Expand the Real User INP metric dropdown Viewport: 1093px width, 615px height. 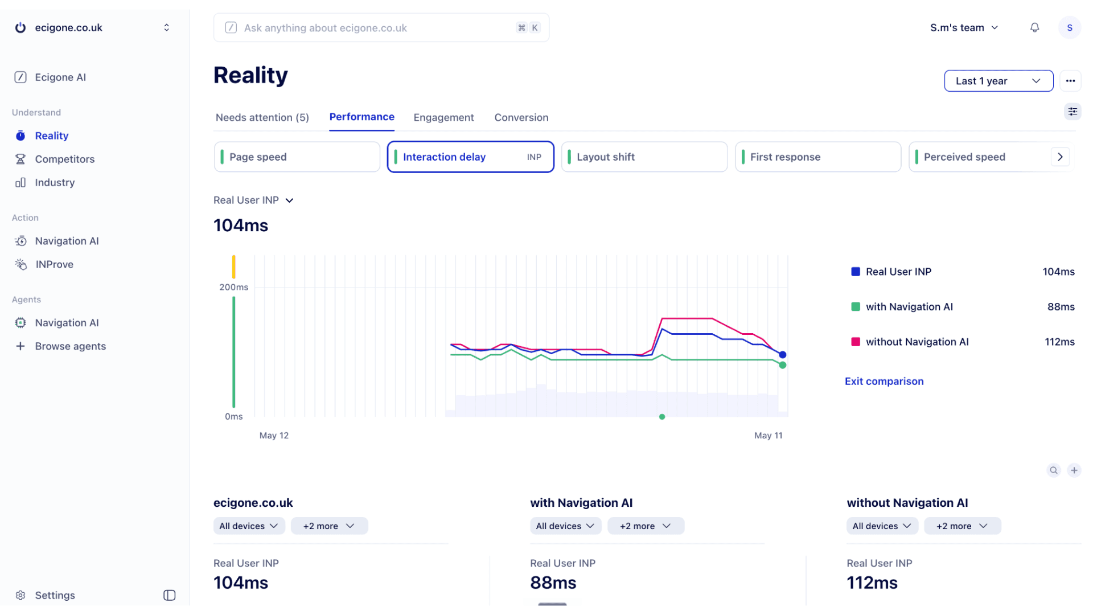253,200
